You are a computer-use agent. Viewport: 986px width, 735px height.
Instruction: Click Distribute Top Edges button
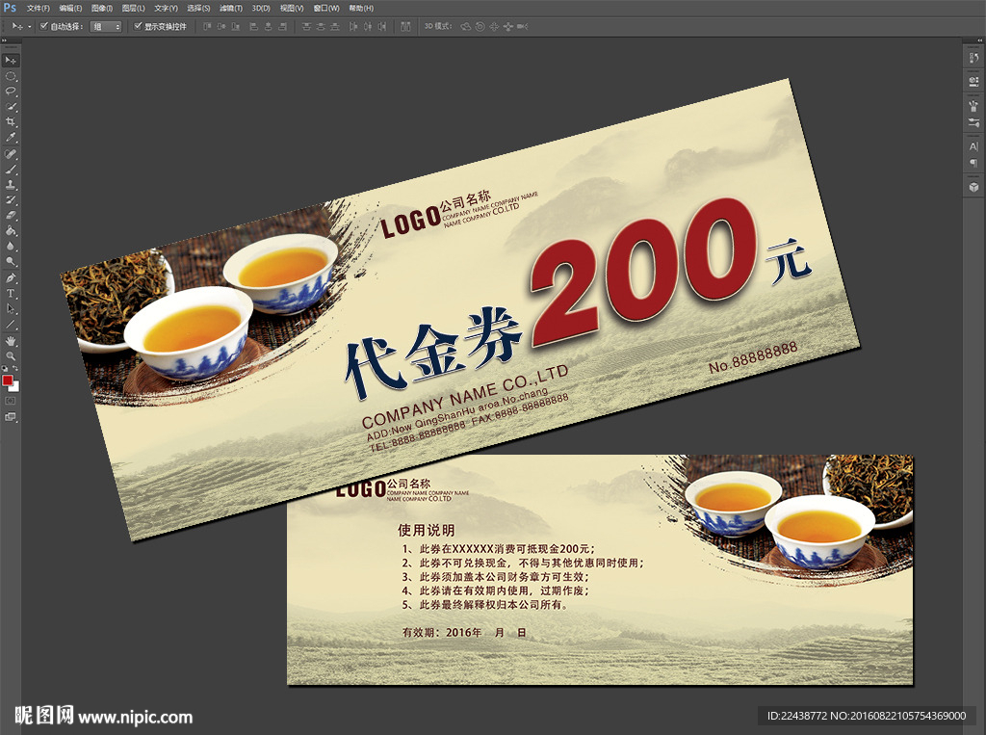[x=306, y=26]
